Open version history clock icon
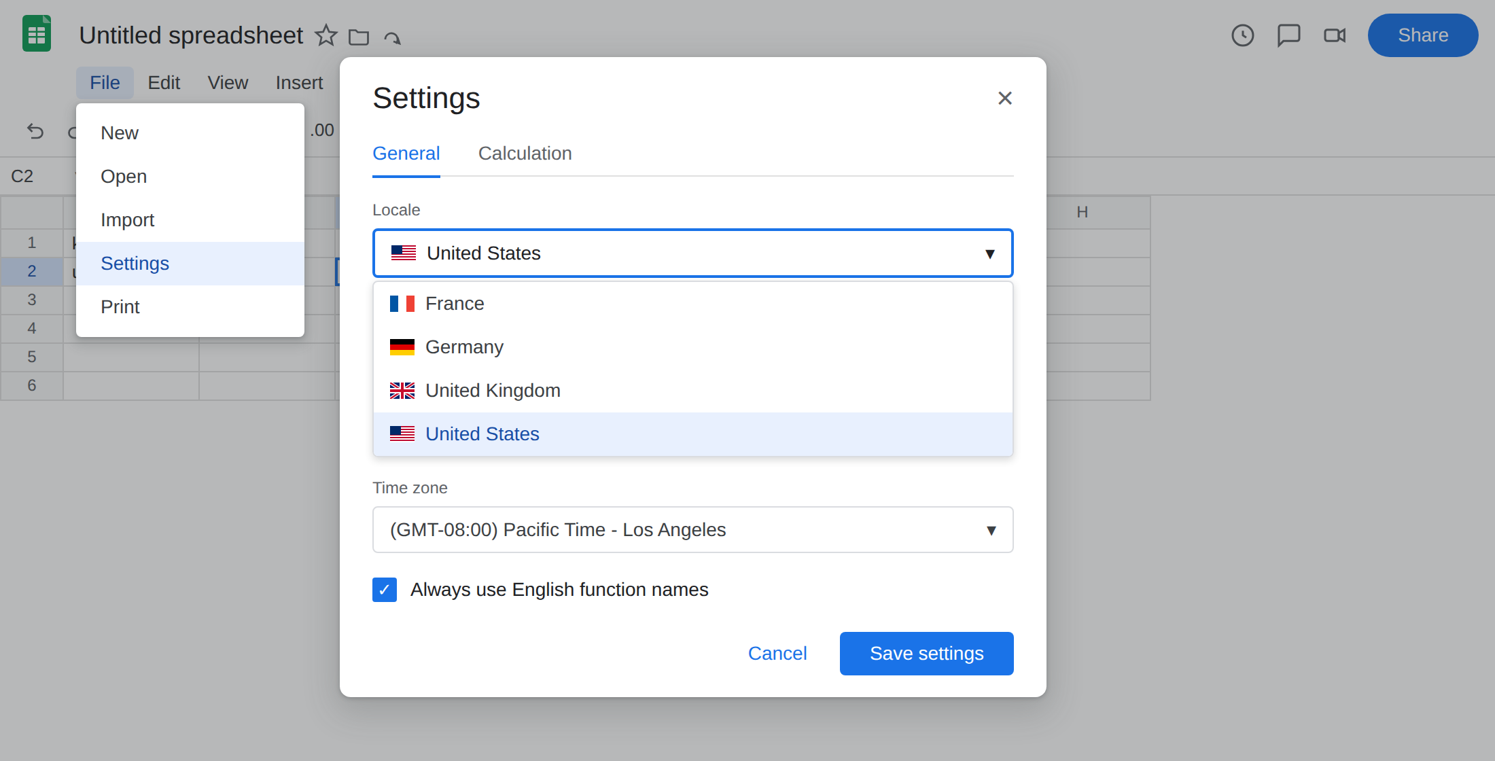This screenshot has width=1495, height=761. (1243, 35)
